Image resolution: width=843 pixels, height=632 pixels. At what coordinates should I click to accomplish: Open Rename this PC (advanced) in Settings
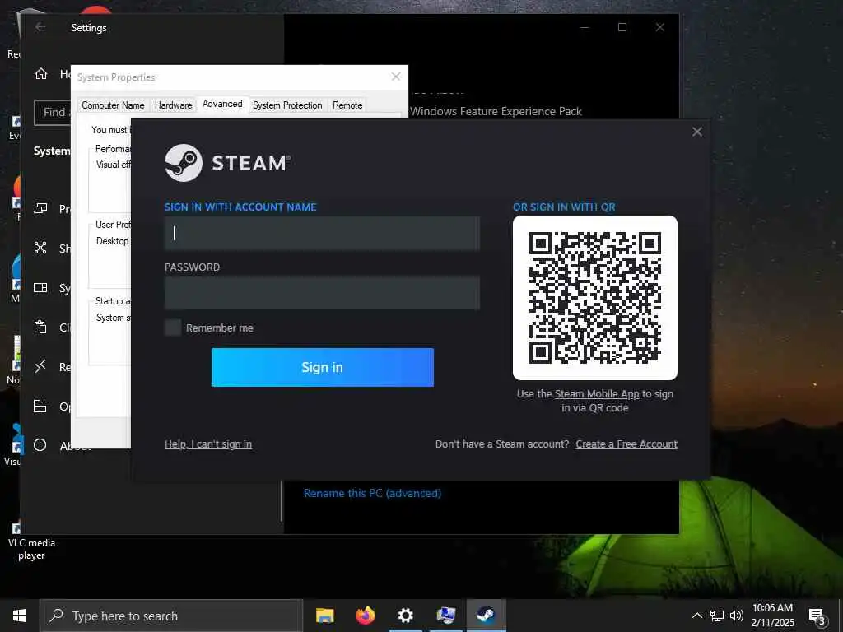[x=372, y=493]
